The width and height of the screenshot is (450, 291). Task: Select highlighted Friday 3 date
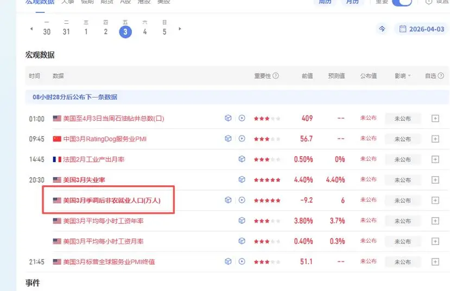pyautogui.click(x=125, y=31)
